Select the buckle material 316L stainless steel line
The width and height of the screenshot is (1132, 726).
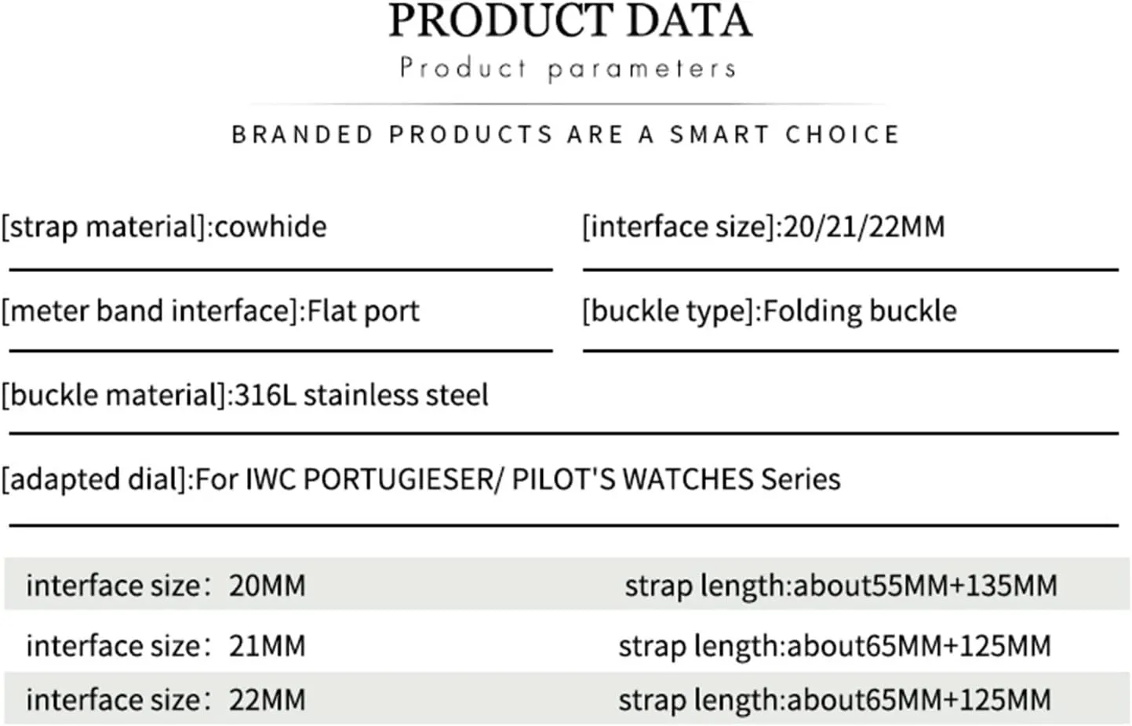[x=245, y=394]
